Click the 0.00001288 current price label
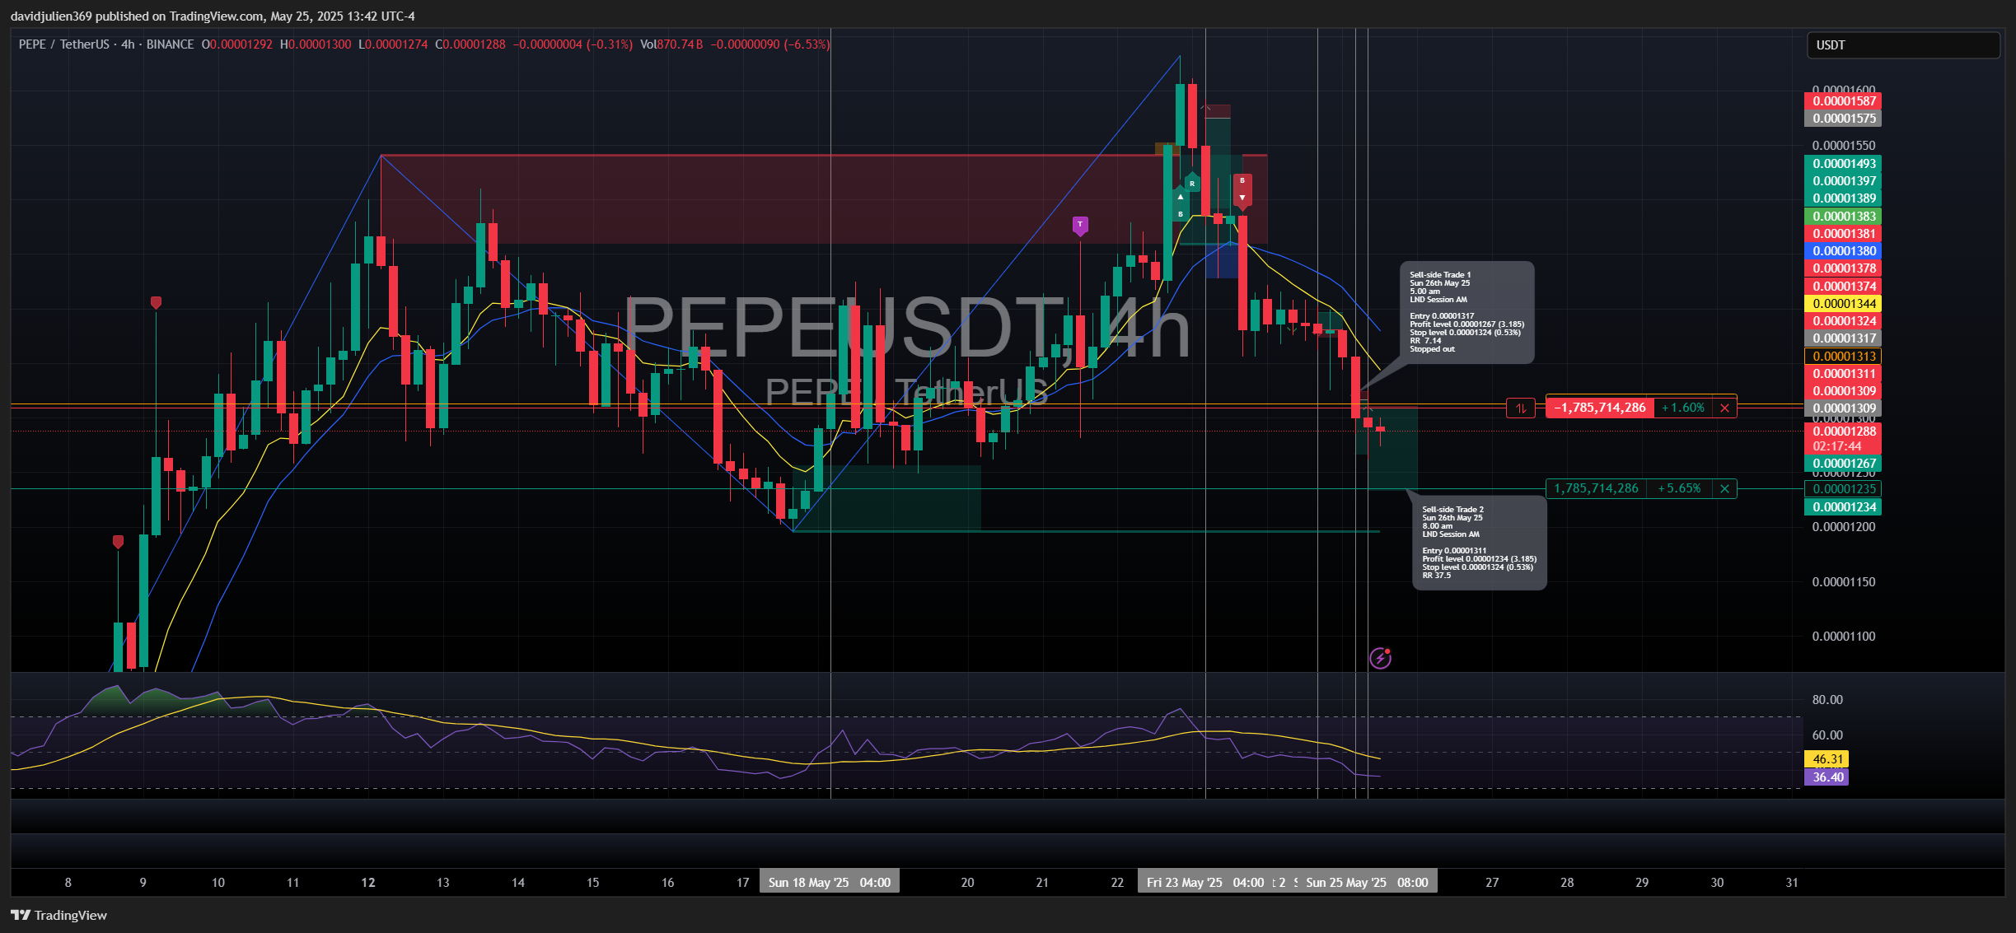The height and width of the screenshot is (933, 2016). point(1844,432)
